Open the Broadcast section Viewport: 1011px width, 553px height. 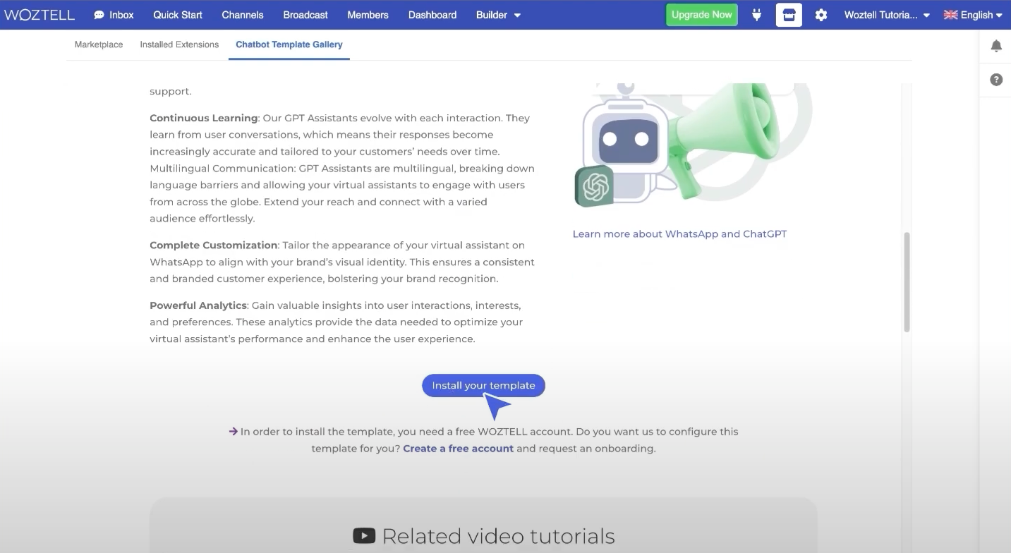305,15
